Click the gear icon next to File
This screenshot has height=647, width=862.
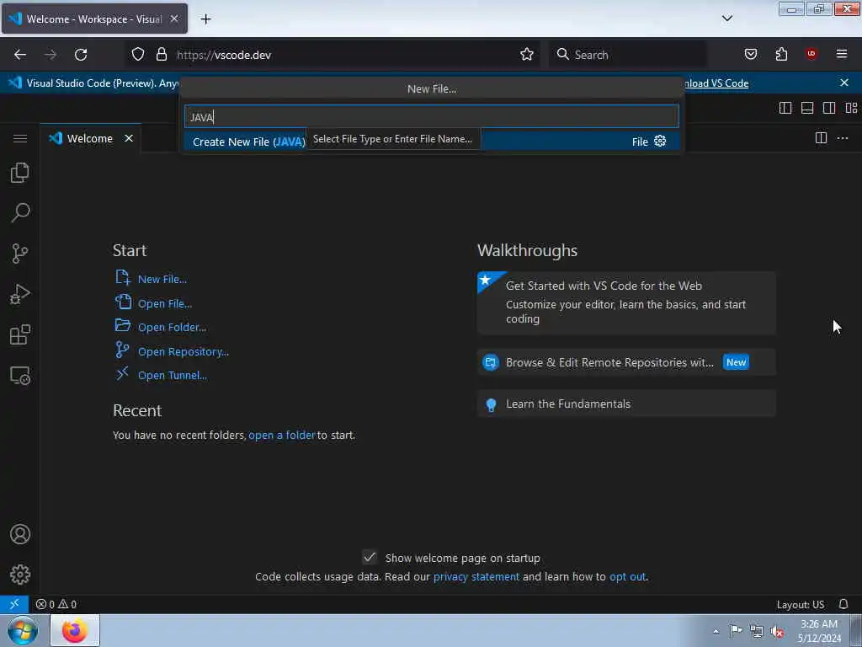pos(660,142)
